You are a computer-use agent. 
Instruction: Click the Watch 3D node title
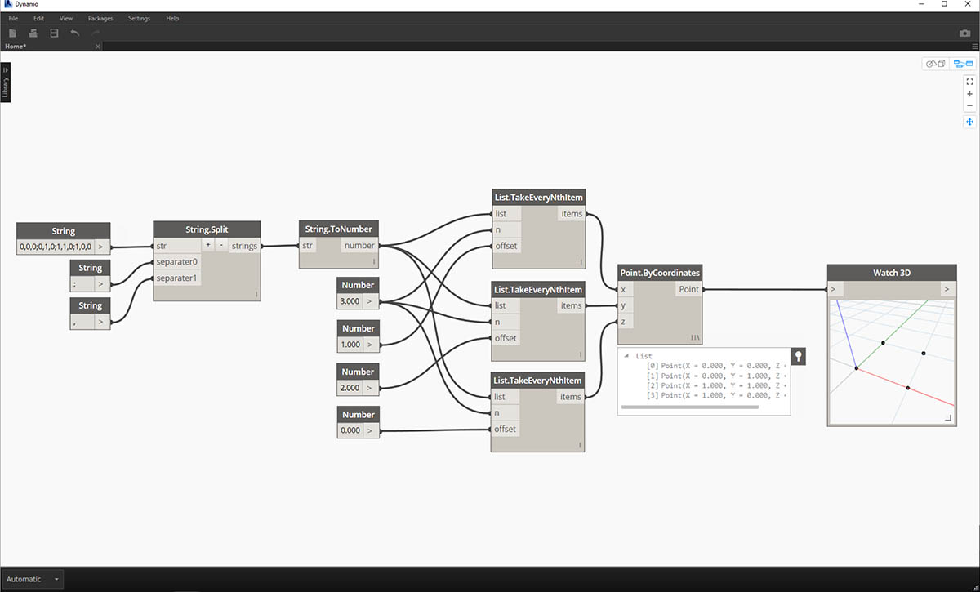click(891, 273)
